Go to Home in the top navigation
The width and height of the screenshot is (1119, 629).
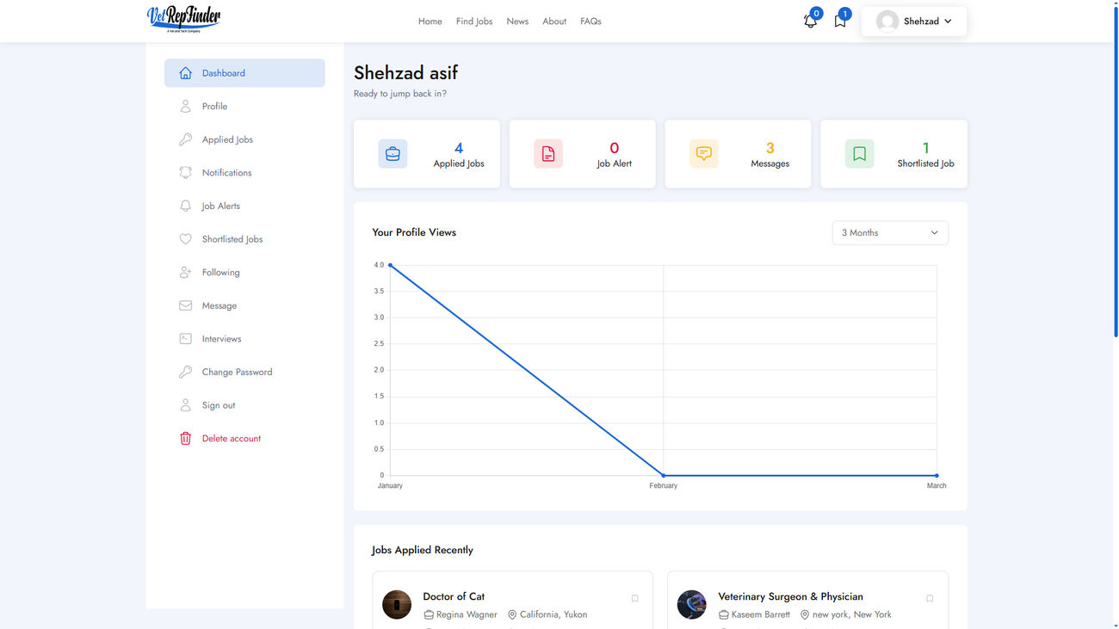[x=430, y=22]
